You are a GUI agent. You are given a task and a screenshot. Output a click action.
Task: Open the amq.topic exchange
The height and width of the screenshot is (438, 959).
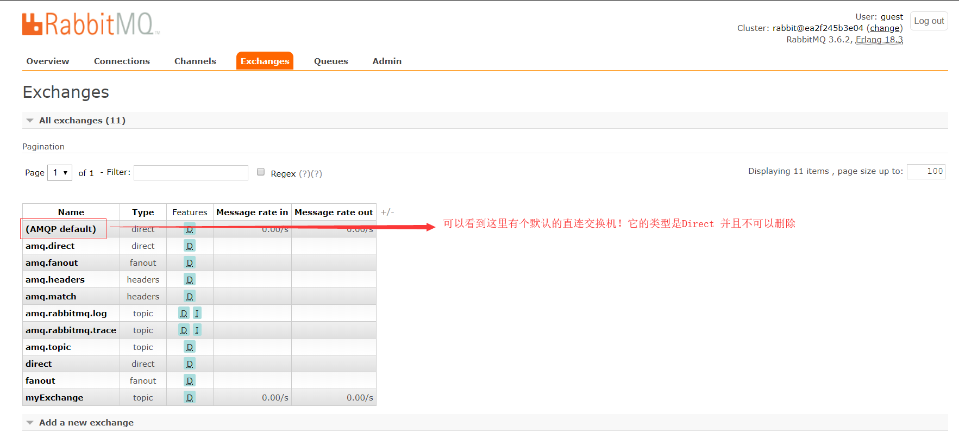tap(48, 347)
